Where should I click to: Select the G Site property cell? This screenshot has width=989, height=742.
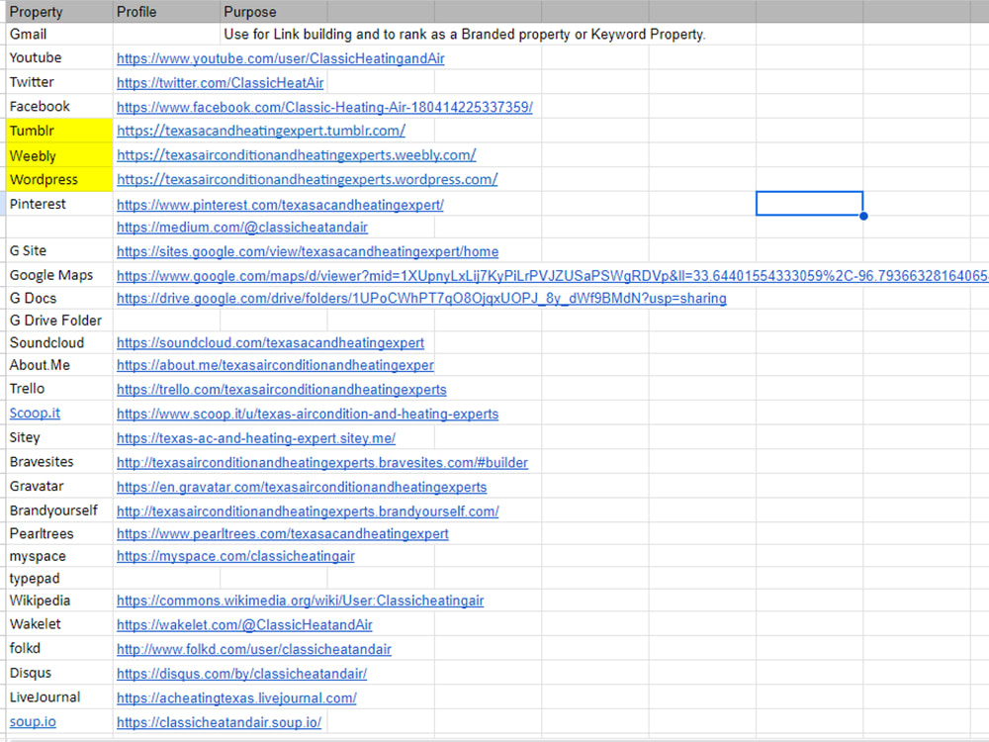coord(59,250)
